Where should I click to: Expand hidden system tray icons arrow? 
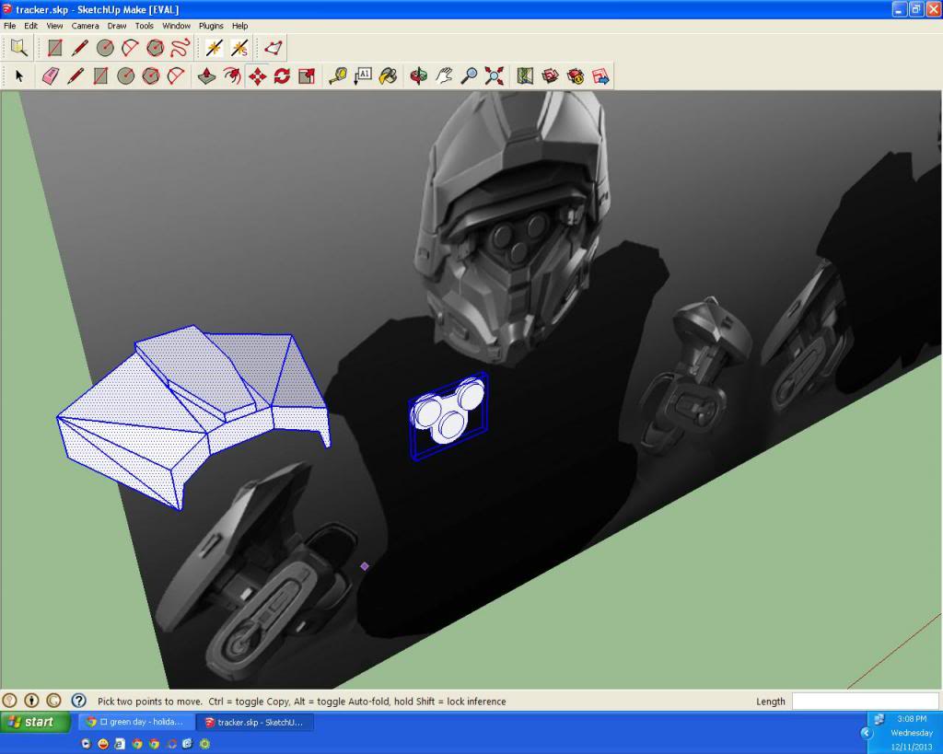tap(866, 733)
